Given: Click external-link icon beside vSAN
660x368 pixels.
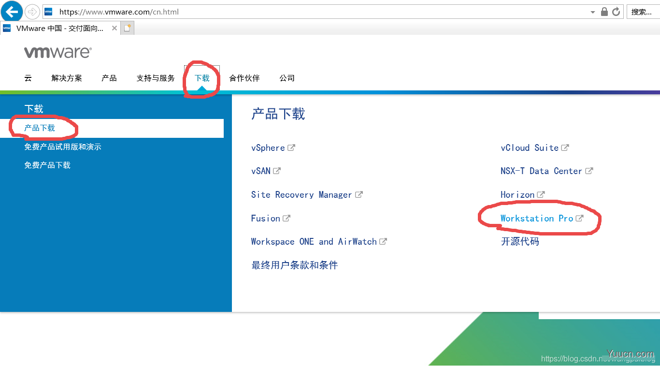Looking at the screenshot, I should [277, 171].
